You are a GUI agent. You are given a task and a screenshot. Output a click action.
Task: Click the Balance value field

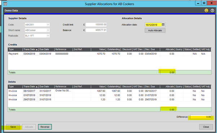click(x=96, y=30)
